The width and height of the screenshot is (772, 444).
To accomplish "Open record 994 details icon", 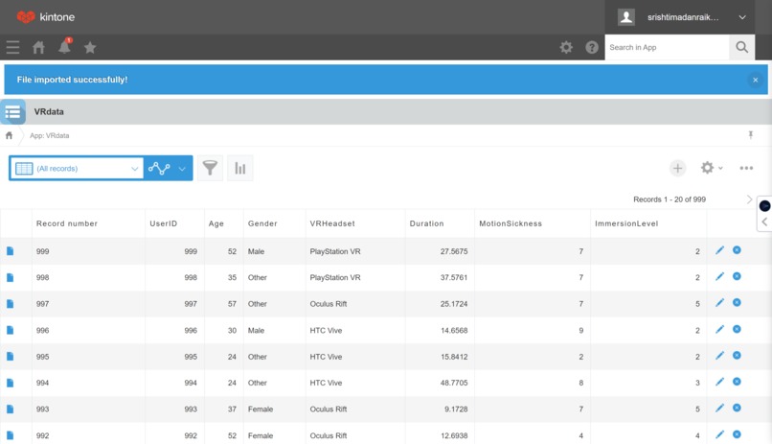I will 10,383.
